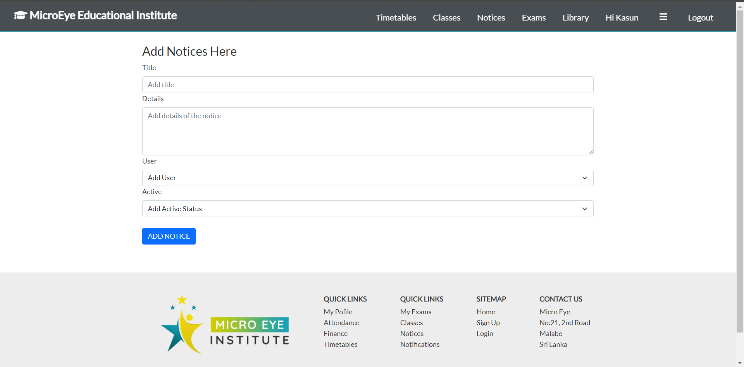Click into the notice details textarea
The image size is (744, 367).
[x=368, y=131]
